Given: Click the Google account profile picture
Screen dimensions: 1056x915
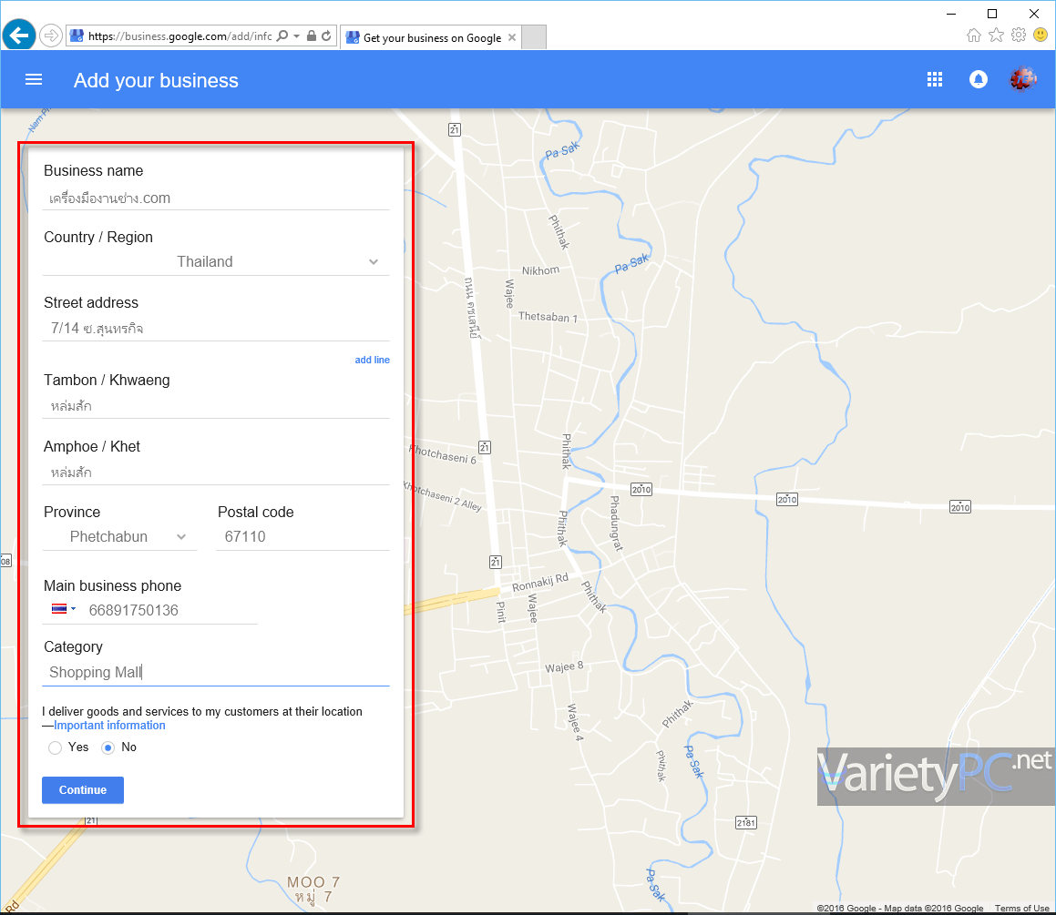Looking at the screenshot, I should coord(1022,79).
